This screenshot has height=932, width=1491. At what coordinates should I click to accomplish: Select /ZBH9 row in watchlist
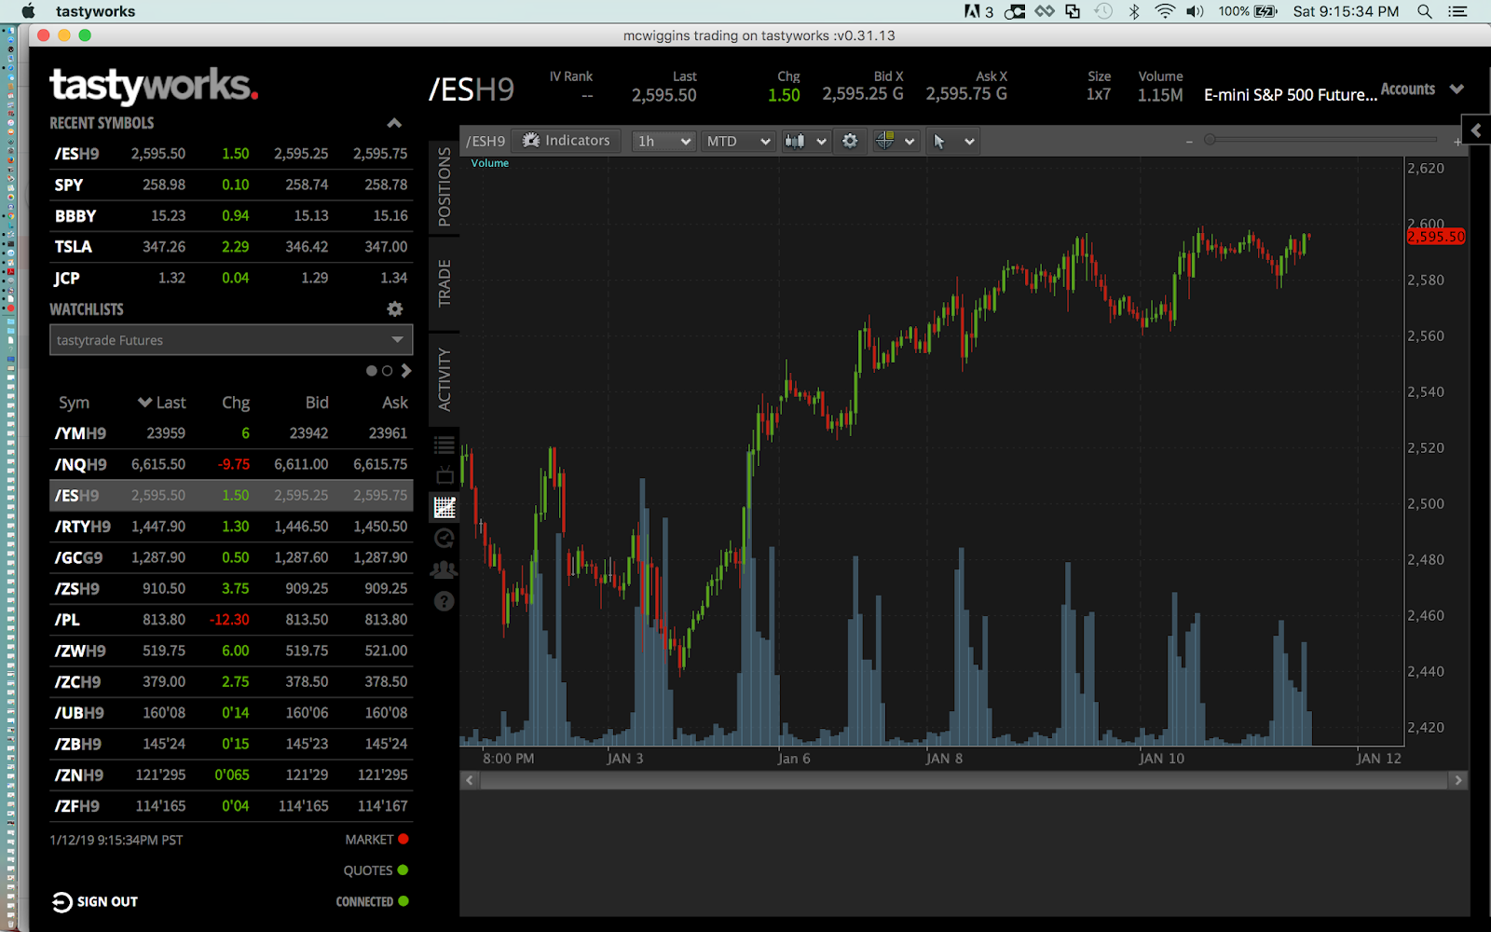tap(231, 744)
